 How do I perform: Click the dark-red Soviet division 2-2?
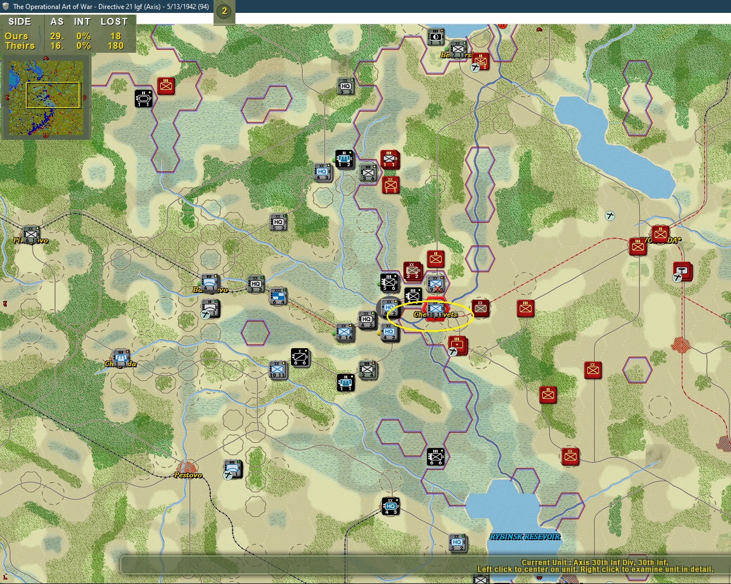click(x=412, y=271)
